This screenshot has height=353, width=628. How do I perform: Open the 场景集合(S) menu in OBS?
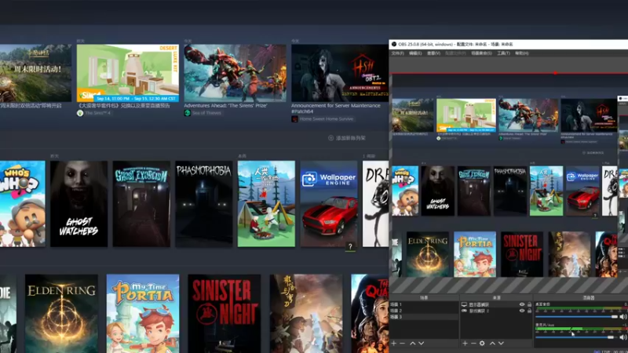tap(481, 53)
